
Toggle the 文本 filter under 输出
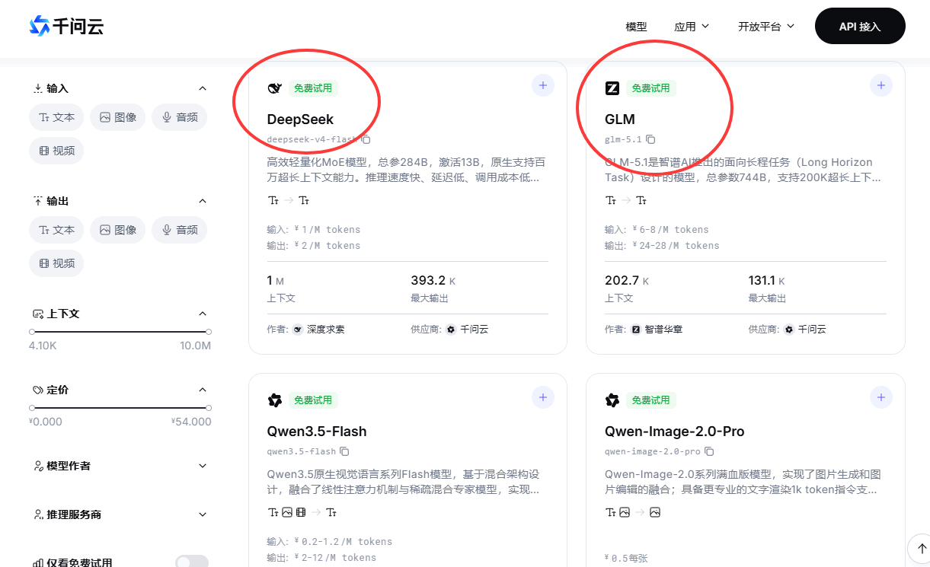click(x=56, y=230)
